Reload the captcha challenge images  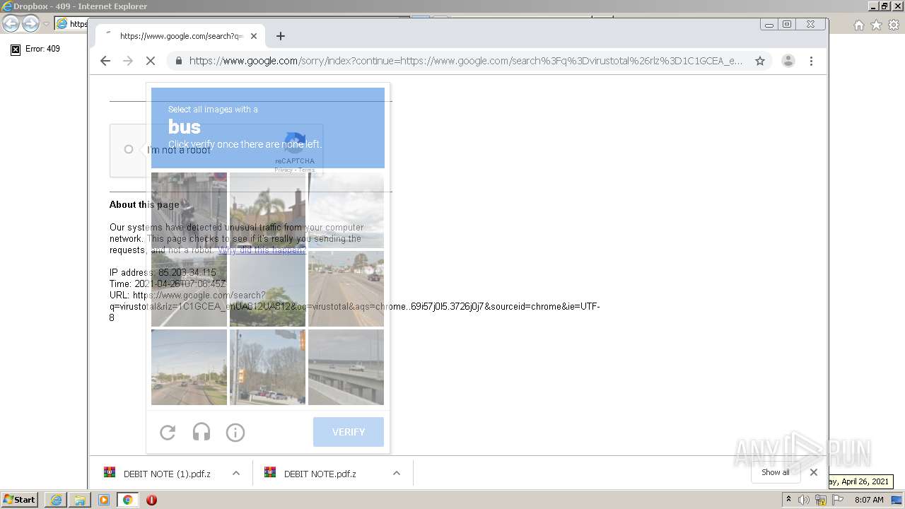168,432
